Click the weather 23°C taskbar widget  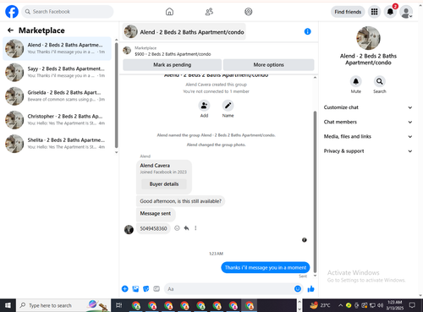pyautogui.click(x=320, y=305)
